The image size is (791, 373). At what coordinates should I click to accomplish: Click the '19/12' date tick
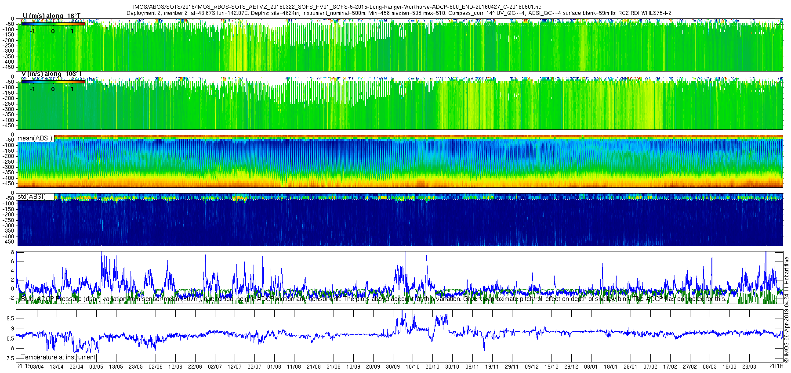click(552, 367)
